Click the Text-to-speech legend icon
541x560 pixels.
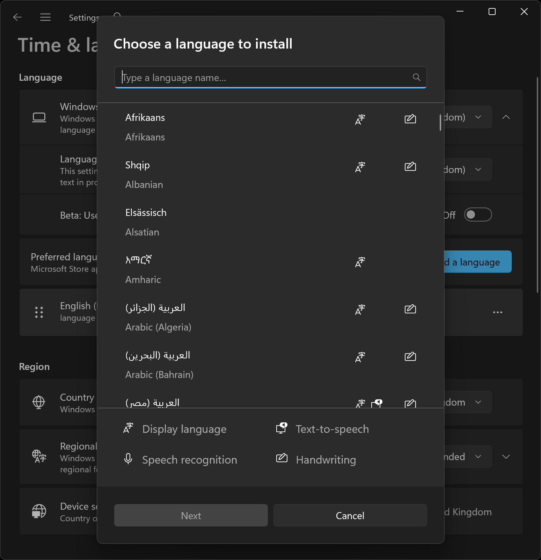(282, 428)
